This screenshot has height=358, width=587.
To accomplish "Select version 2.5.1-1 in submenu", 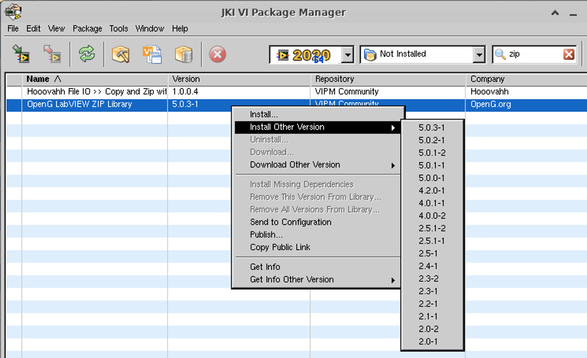I will (432, 241).
